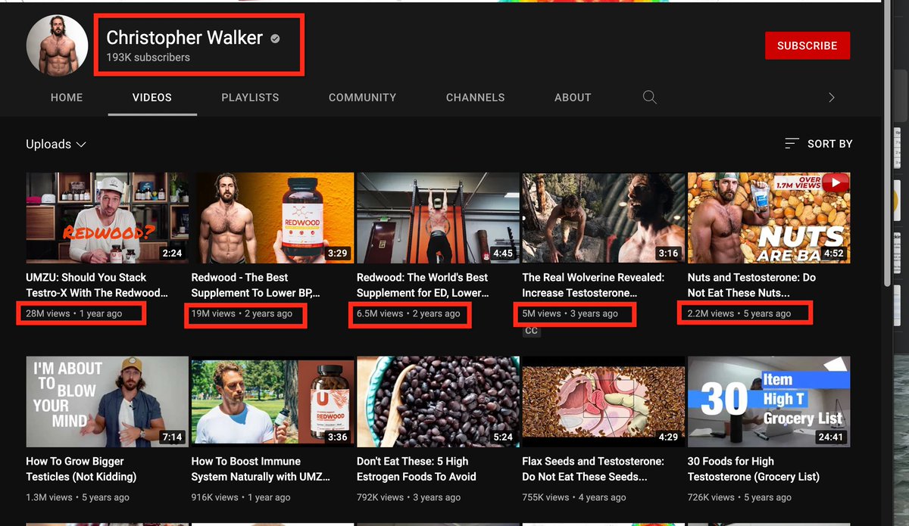Screen dimensions: 909x526
Task: Open The Real Wolverine Revealed video title
Action: (x=593, y=285)
